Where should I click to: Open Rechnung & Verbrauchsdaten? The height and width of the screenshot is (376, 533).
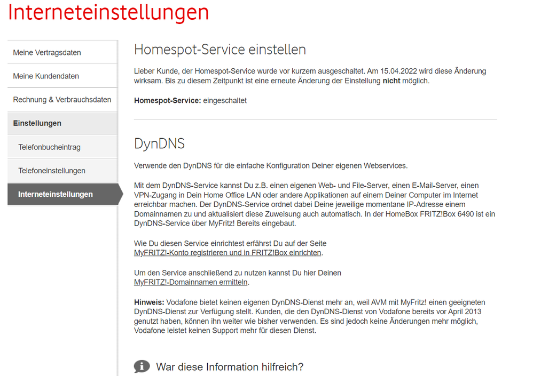(61, 99)
